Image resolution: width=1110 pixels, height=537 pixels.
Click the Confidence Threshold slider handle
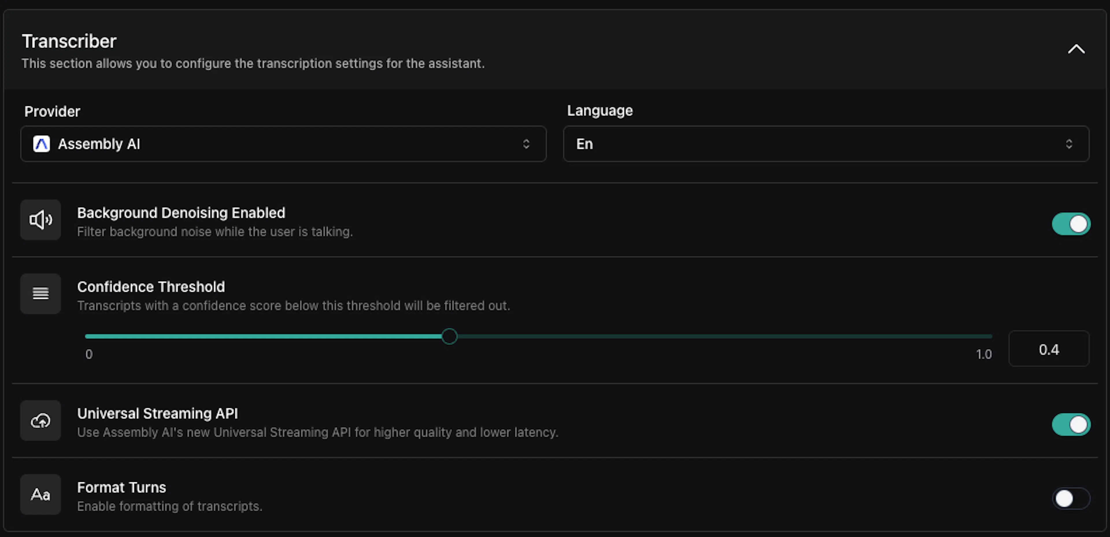click(x=449, y=336)
